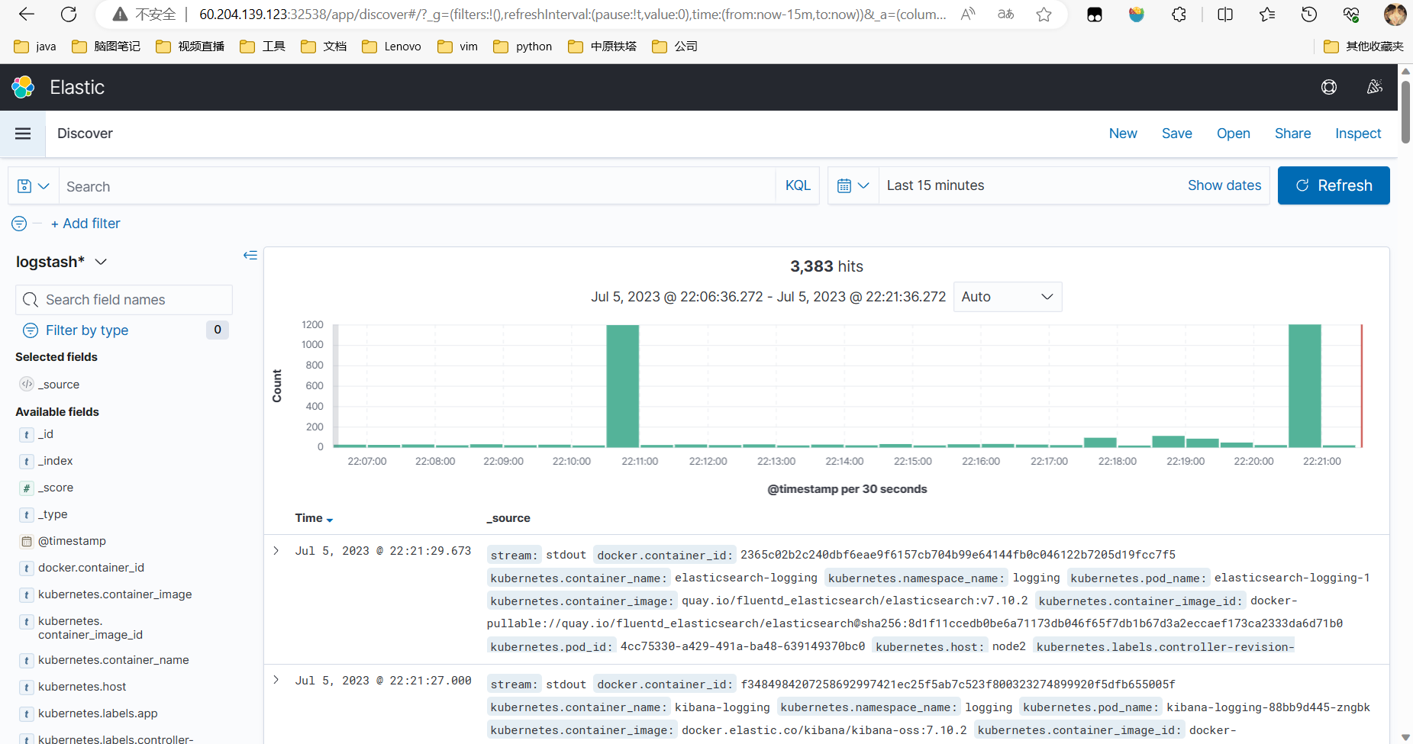Open the Kibana navigation menu

coord(22,133)
